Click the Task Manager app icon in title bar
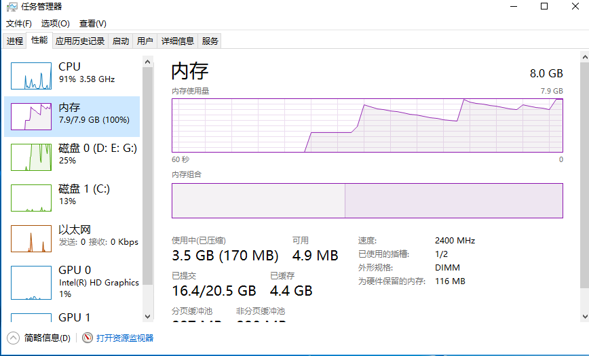The image size is (589, 356). (11, 7)
